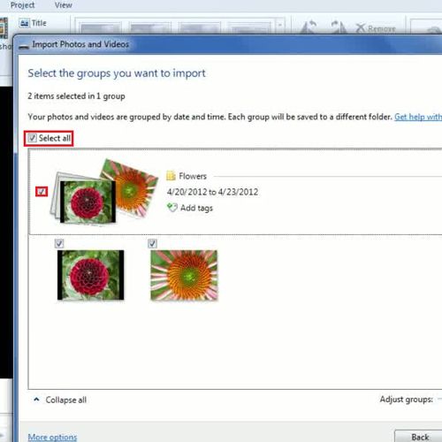Uncheck the orange coneflower photo checkbox
This screenshot has width=442, height=442.
pyautogui.click(x=152, y=243)
